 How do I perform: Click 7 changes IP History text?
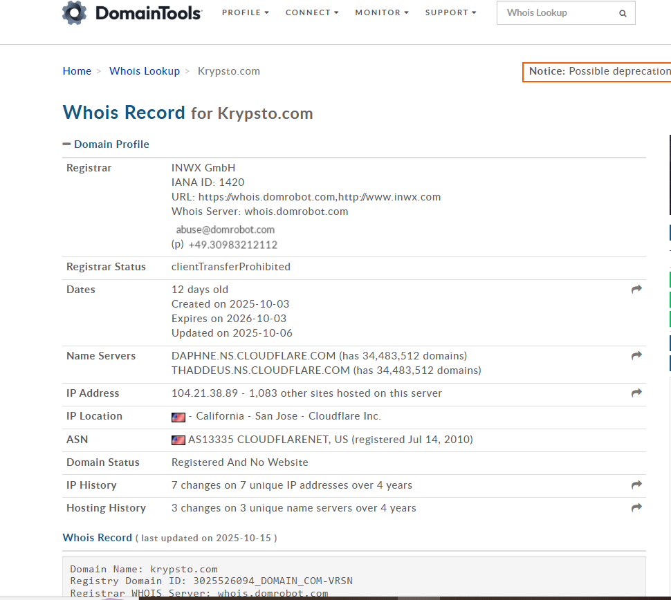[x=292, y=485]
